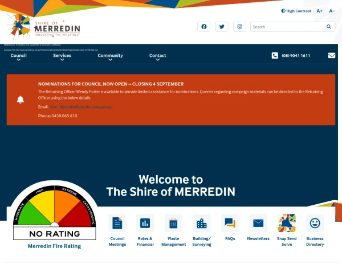Click the Council Meetings label
Screen dimensions: 342x273
tap(117, 241)
